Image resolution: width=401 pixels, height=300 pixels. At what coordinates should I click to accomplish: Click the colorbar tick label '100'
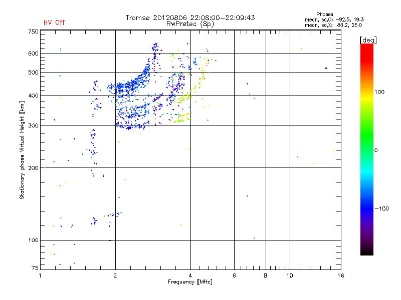(379, 92)
